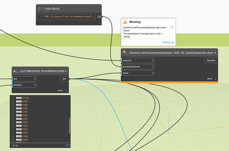The image size is (229, 151).
Task: Click the Code Block bracket icon
Action: (40, 9)
